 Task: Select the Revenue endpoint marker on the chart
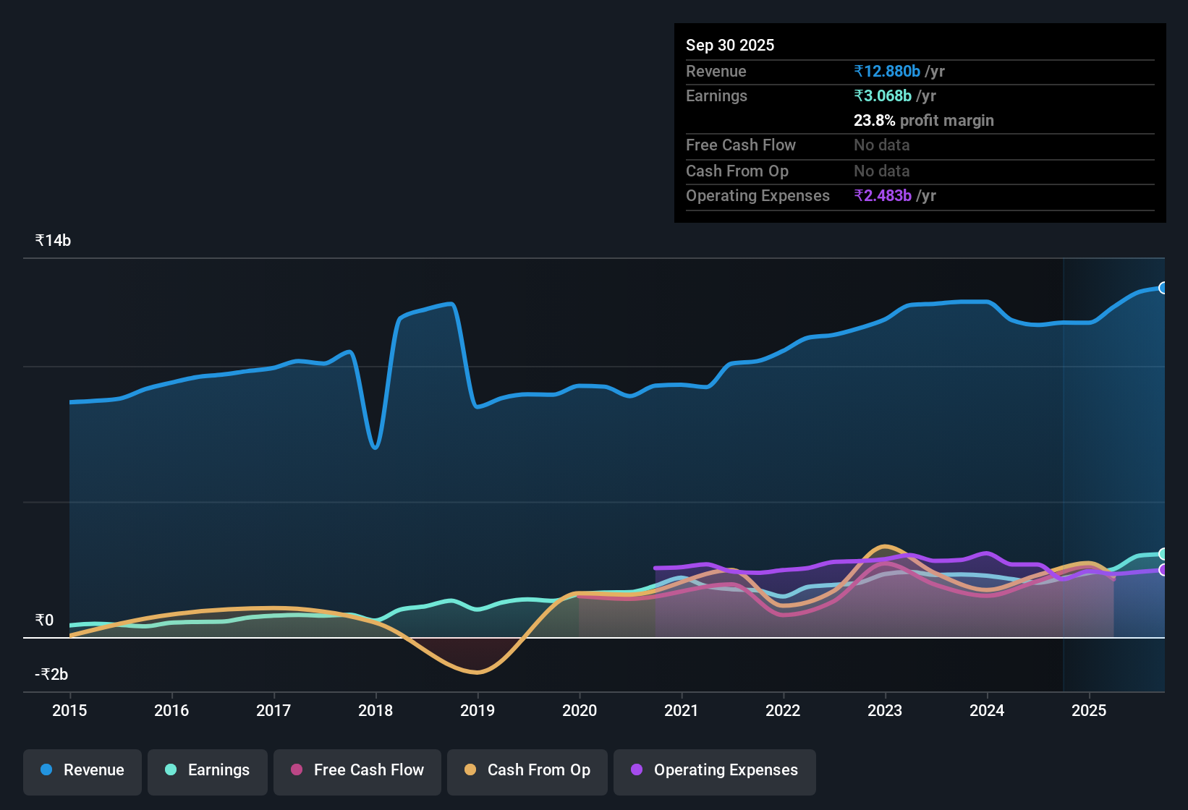pos(1163,288)
